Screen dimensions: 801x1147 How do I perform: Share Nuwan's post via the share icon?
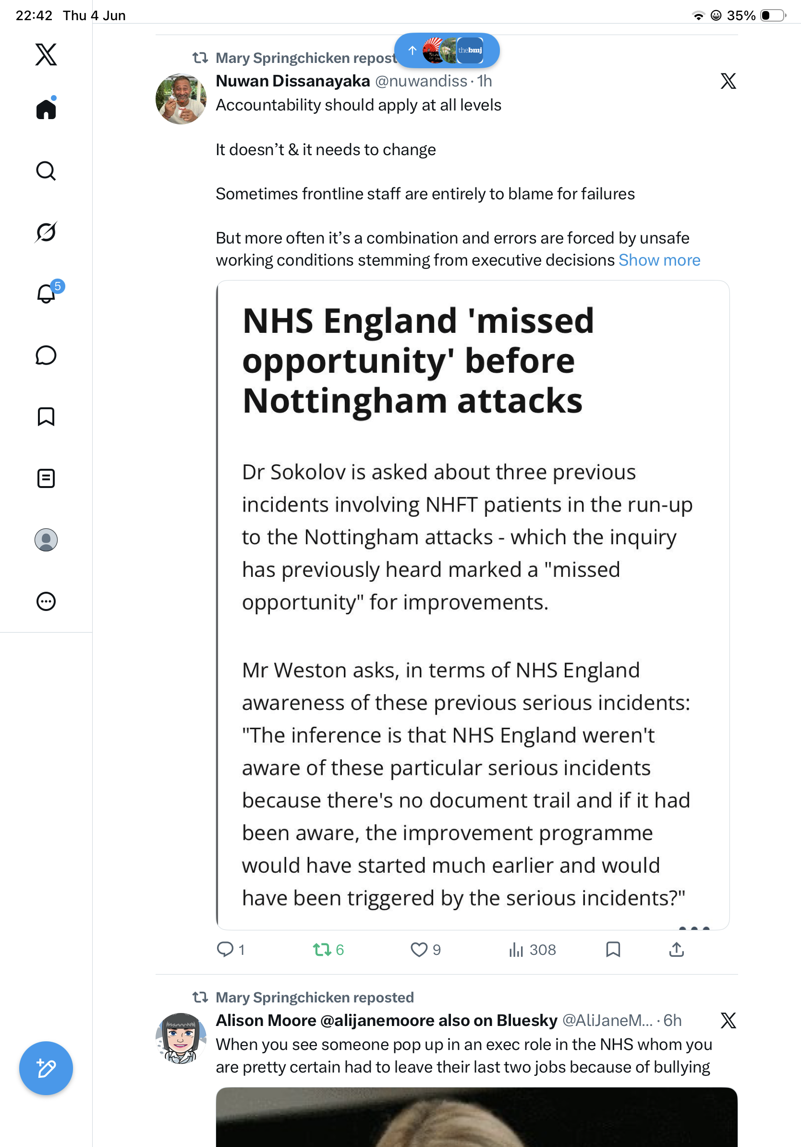(676, 949)
